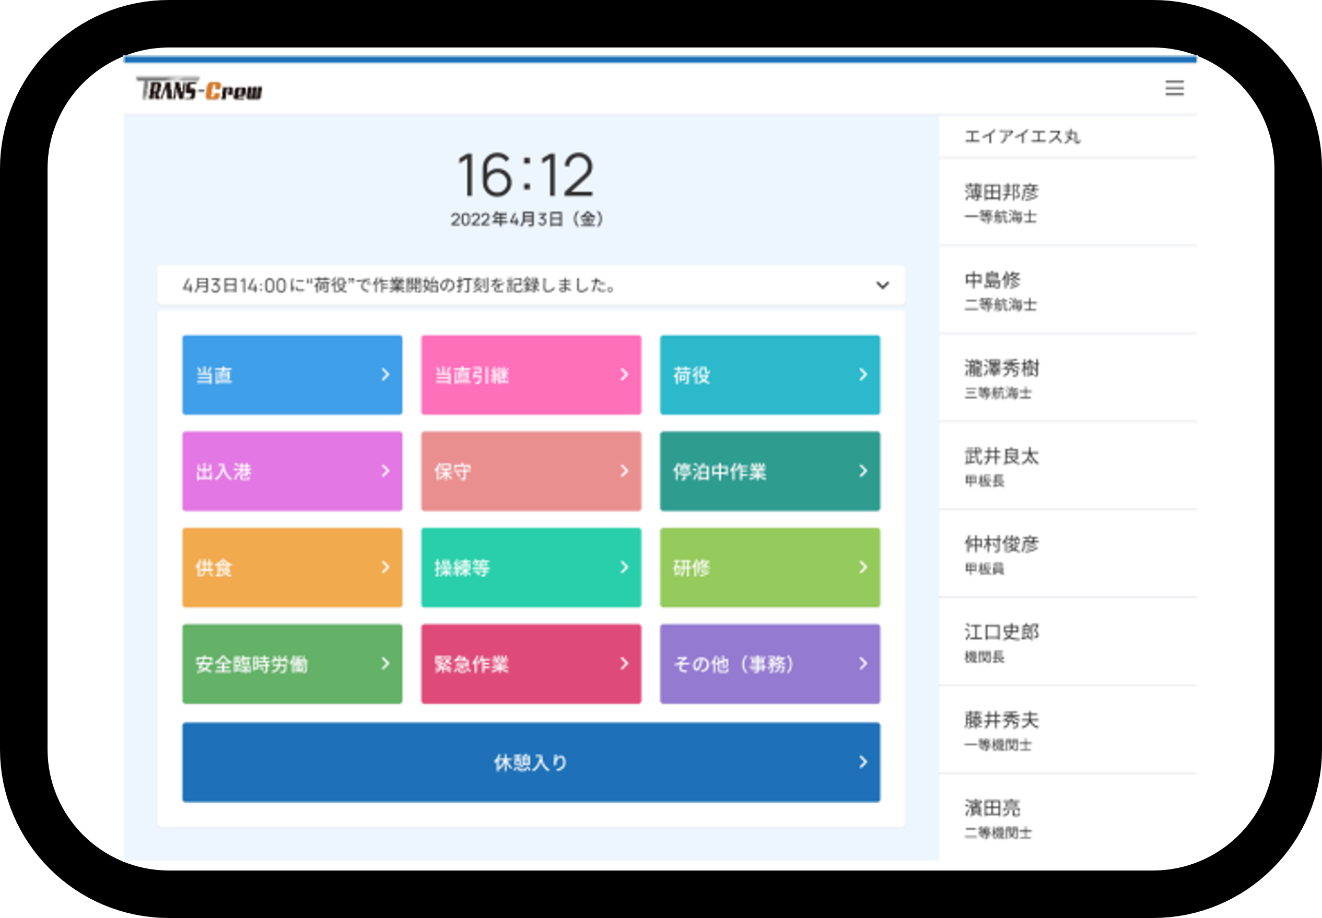This screenshot has height=918, width=1322.
Task: Select crew member 藤井秀夫
Action: click(1068, 730)
